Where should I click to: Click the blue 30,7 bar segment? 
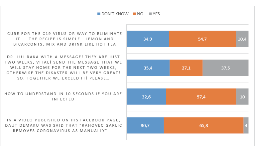[x=145, y=126]
